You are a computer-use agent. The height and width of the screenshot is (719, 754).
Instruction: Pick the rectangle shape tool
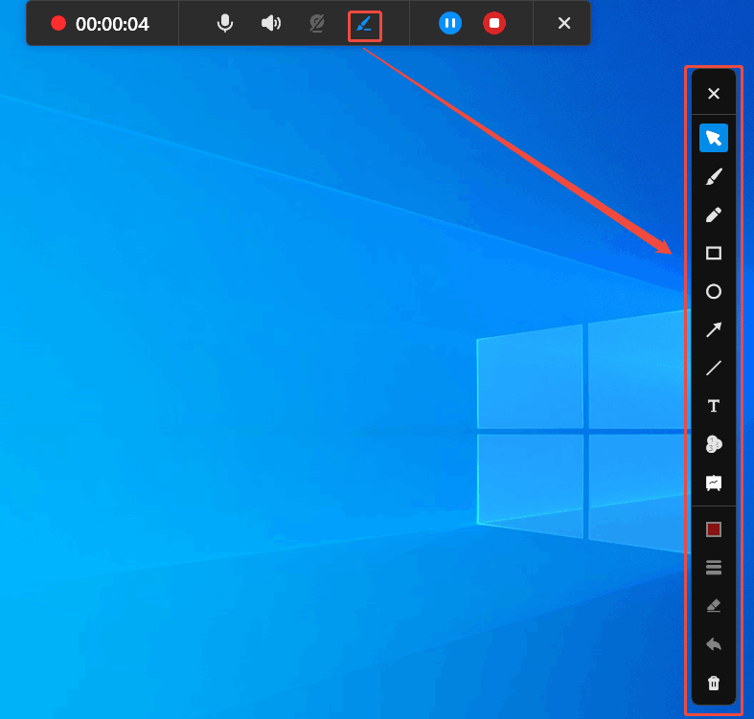(x=714, y=253)
